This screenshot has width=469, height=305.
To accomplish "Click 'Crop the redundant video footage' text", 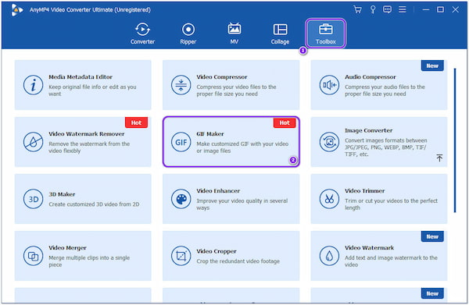I will coord(238,261).
